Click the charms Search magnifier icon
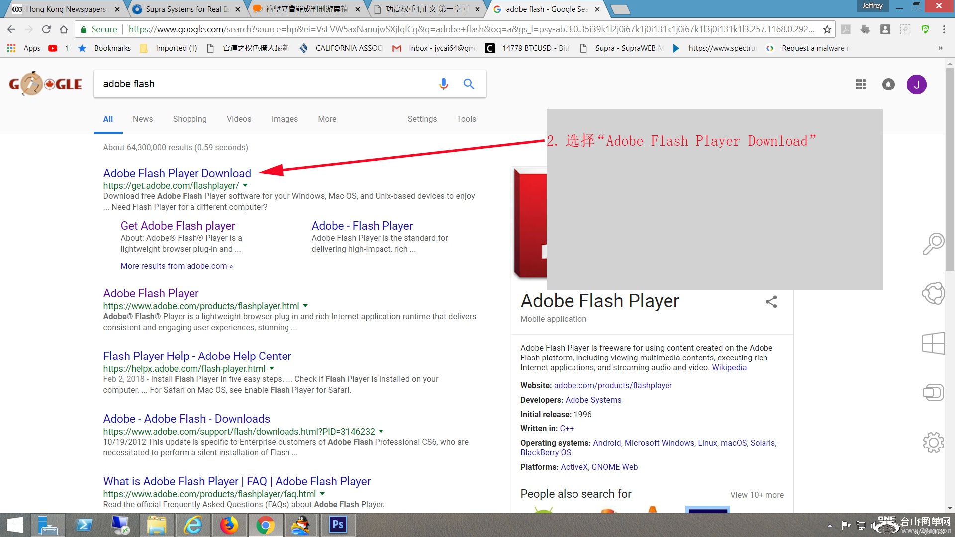 tap(933, 244)
